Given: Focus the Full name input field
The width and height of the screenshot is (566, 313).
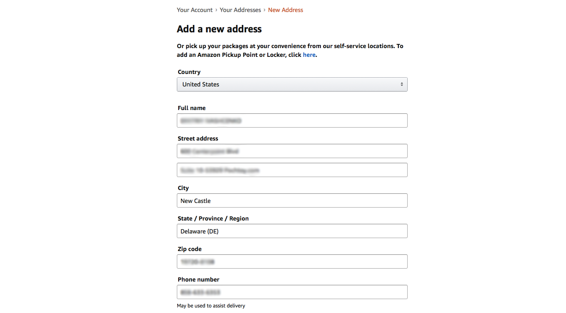Looking at the screenshot, I should [x=292, y=121].
